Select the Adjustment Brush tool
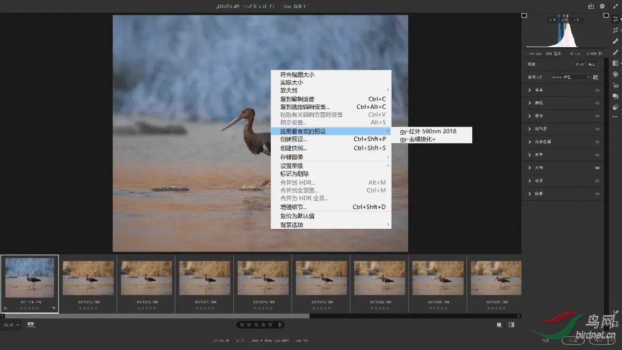Viewport: 622px width, 350px height. [x=616, y=52]
